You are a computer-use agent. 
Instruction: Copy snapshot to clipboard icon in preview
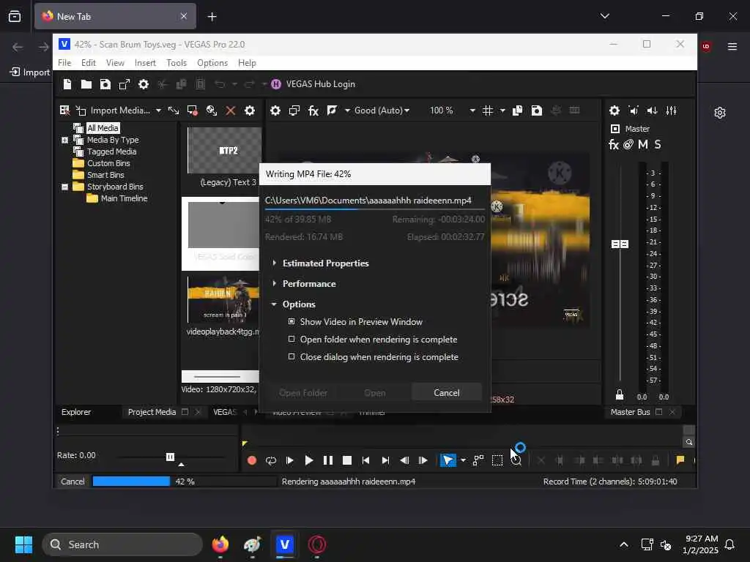pos(518,111)
